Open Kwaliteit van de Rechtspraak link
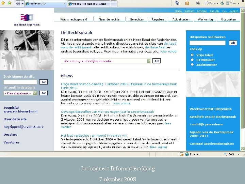The width and height of the screenshot is (245, 184). 213,117
